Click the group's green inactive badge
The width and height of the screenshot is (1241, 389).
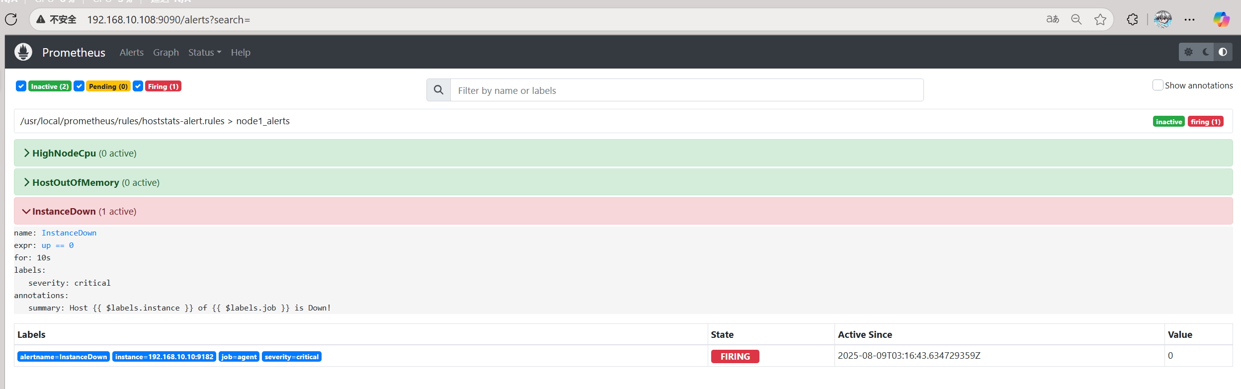(x=1169, y=122)
